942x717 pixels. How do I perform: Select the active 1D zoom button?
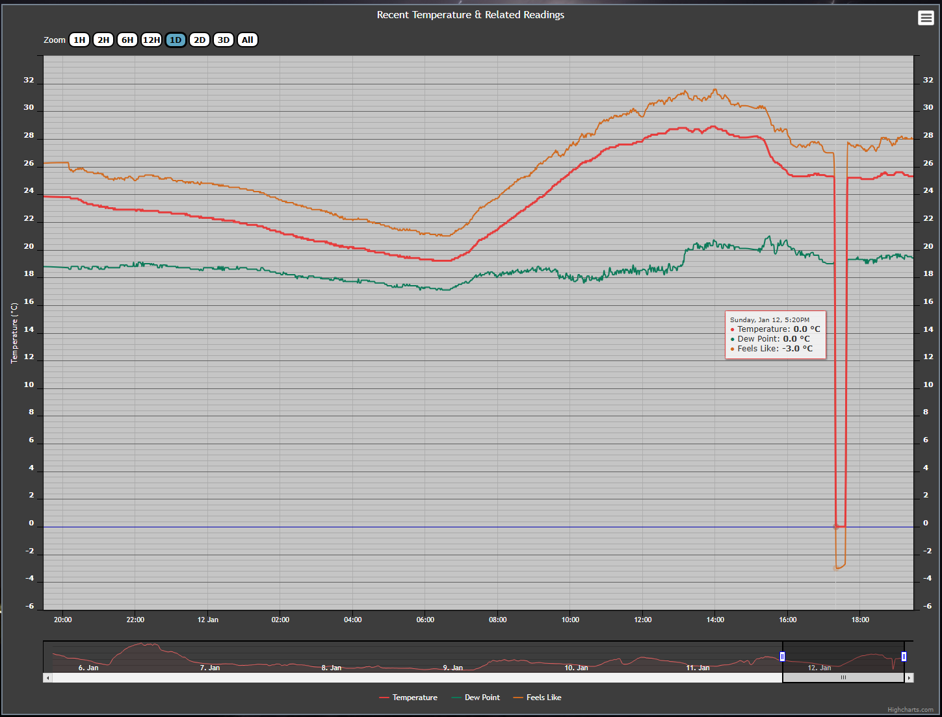(176, 40)
